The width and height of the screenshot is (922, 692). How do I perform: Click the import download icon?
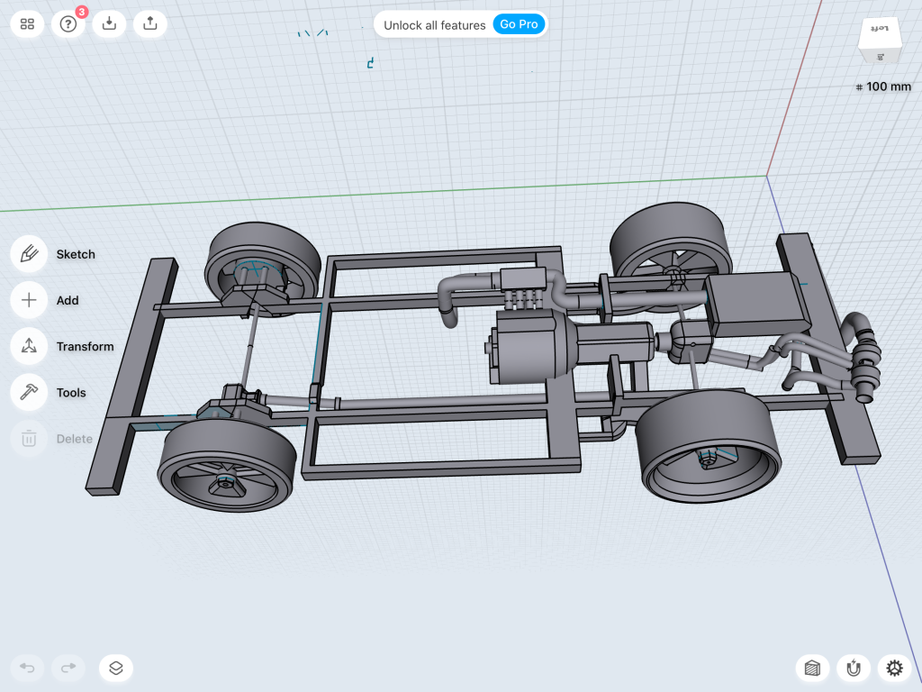(109, 24)
